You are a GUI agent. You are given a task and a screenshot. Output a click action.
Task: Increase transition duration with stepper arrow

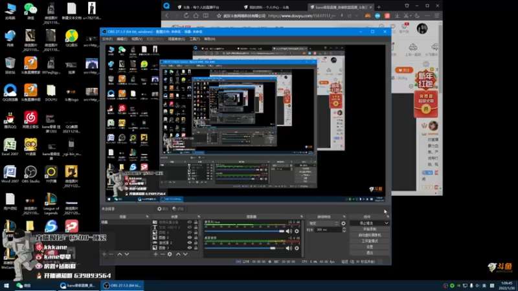344,228
